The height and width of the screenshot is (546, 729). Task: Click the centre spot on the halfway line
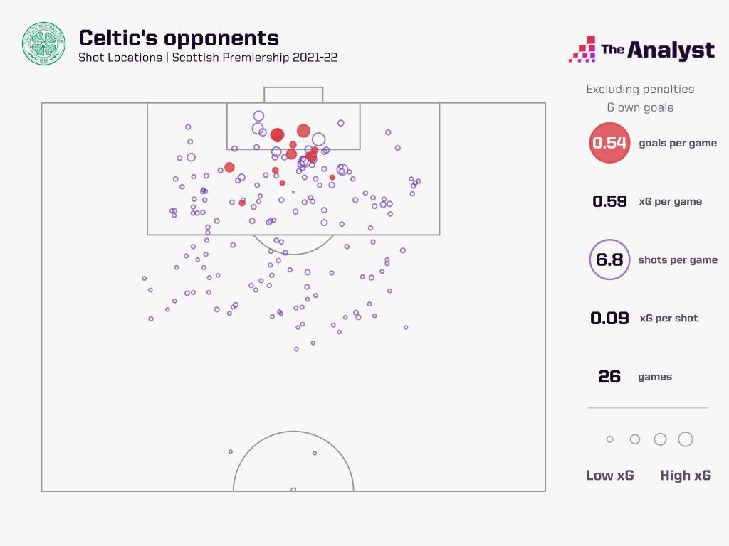[x=293, y=489]
